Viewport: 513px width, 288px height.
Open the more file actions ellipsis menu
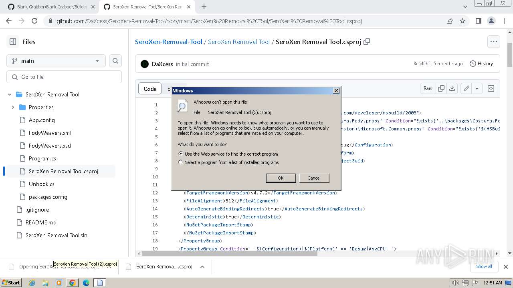[493, 42]
